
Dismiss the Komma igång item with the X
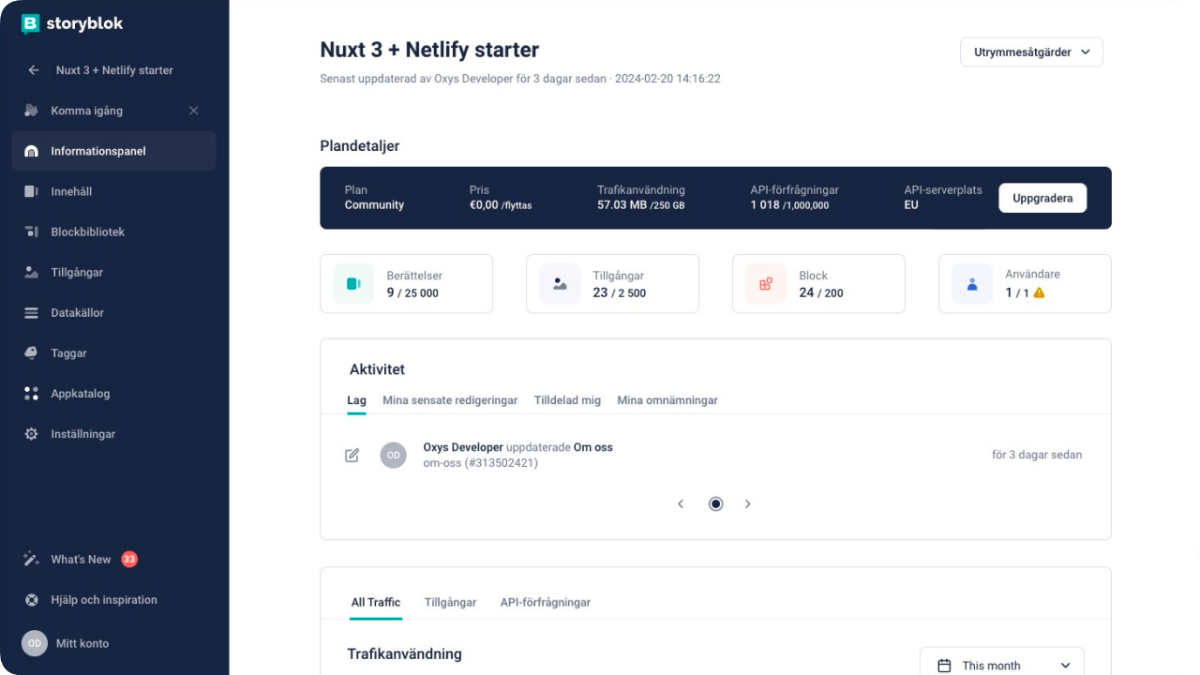pos(193,111)
